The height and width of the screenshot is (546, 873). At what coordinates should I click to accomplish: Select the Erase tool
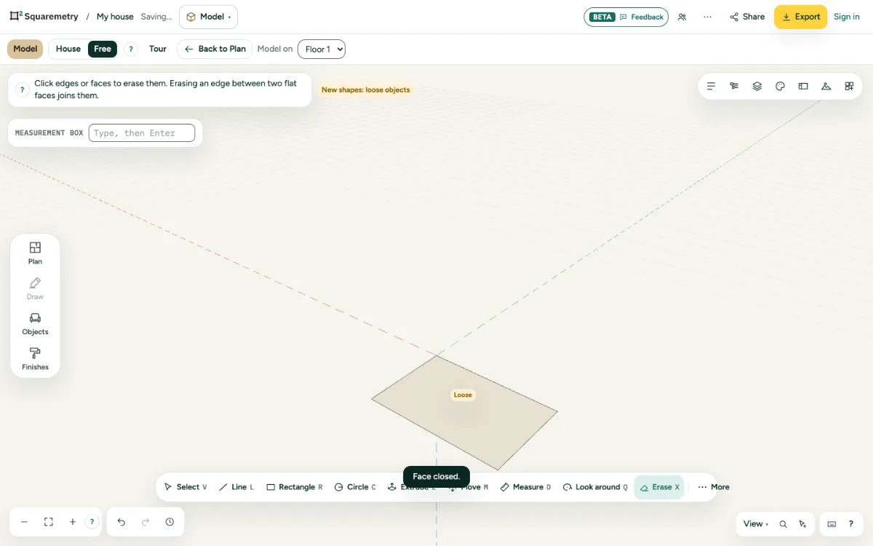tap(659, 487)
